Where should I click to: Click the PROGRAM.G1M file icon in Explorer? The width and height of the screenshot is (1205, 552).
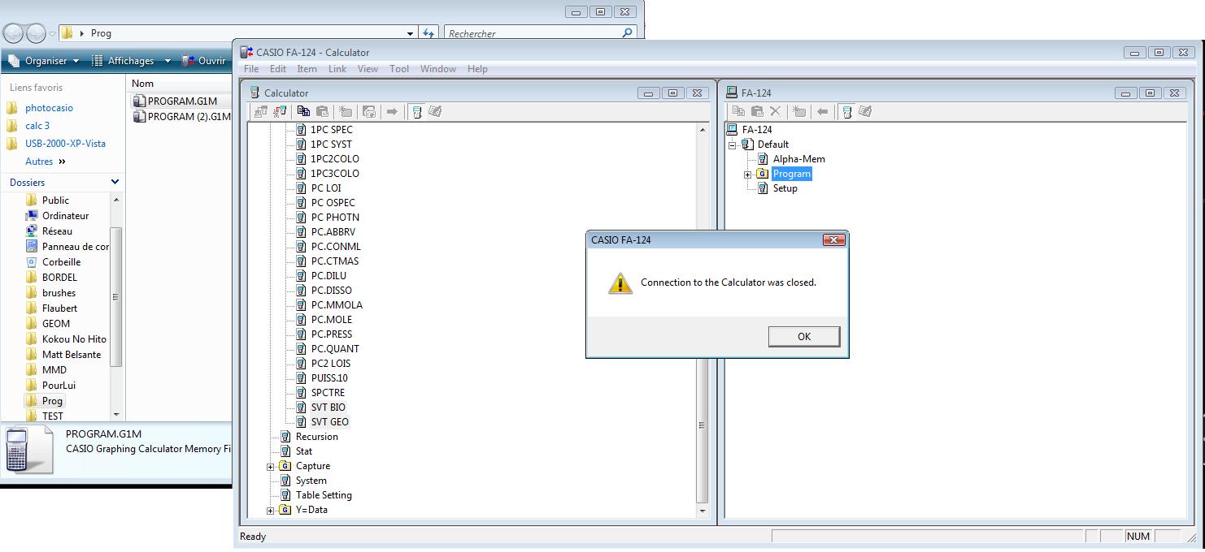[x=139, y=101]
